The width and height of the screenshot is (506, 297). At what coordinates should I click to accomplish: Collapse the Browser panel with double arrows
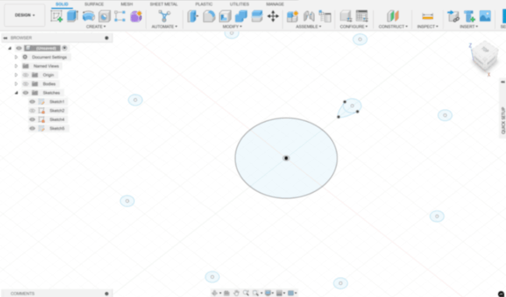[5, 38]
